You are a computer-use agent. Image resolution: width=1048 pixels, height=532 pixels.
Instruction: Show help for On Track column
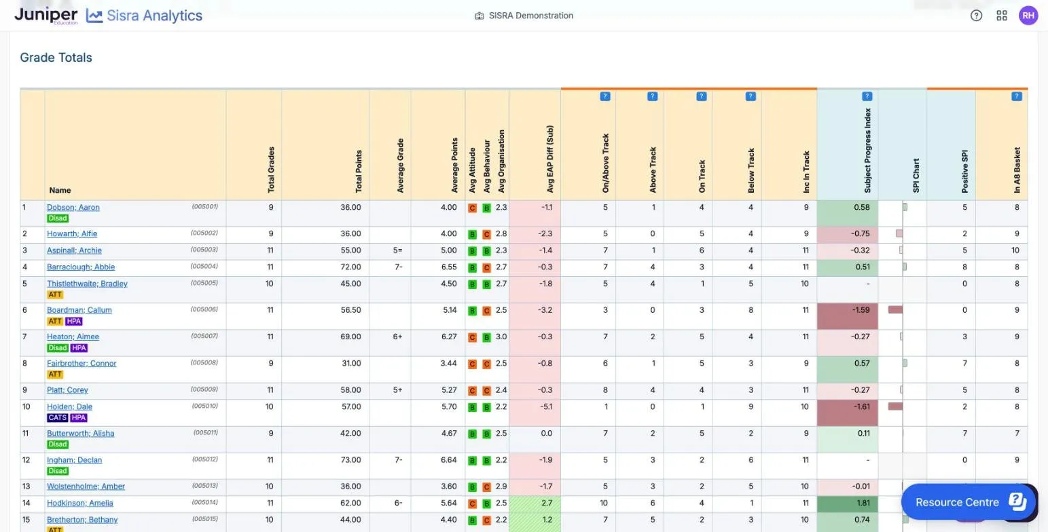(x=702, y=96)
